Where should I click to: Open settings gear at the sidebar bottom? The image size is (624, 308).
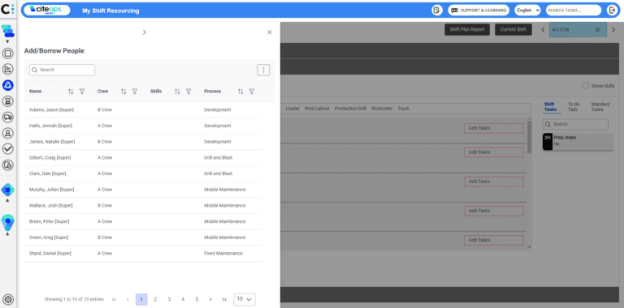8,299
